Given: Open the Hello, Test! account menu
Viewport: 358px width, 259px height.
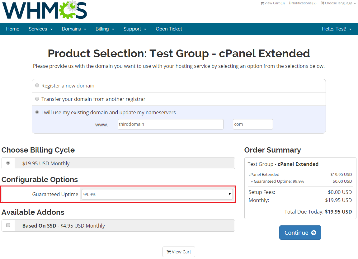Looking at the screenshot, I should click(x=337, y=29).
